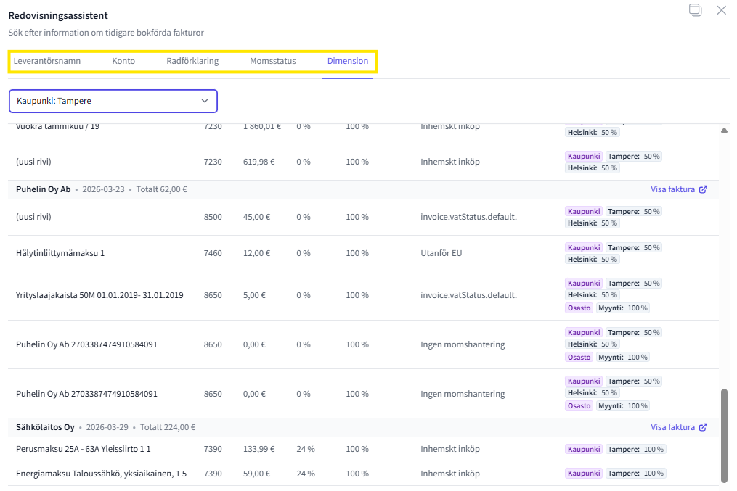Click the vertical scrollbar thumb
This screenshot has width=737, height=491.
click(723, 435)
